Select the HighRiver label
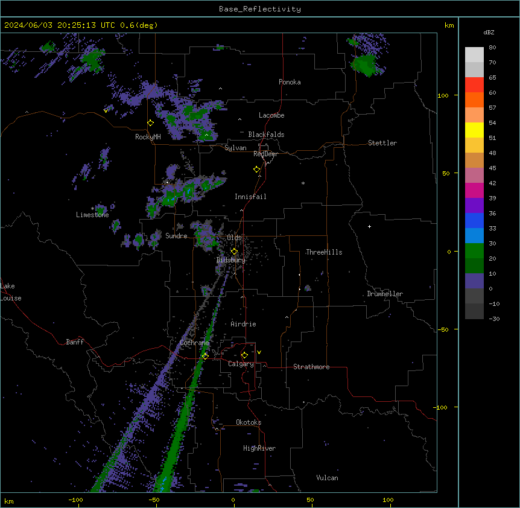Screen dimensions: 520x508 click(x=259, y=448)
